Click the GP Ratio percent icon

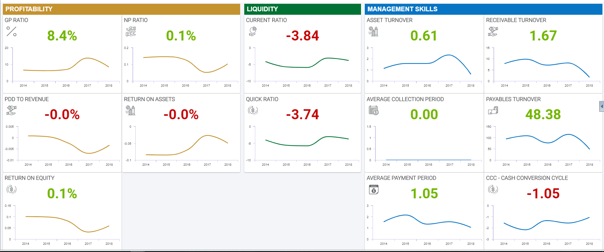point(11,31)
